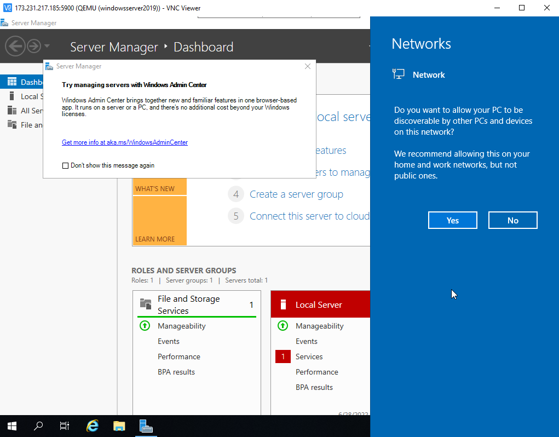
Task: Open BPA results under Local Server tile
Action: [314, 388]
